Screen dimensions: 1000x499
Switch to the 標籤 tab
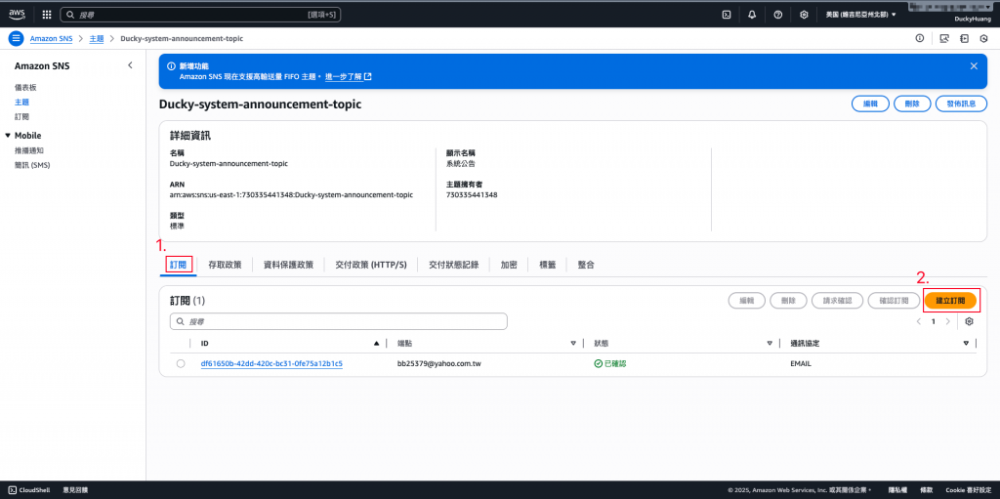point(547,265)
